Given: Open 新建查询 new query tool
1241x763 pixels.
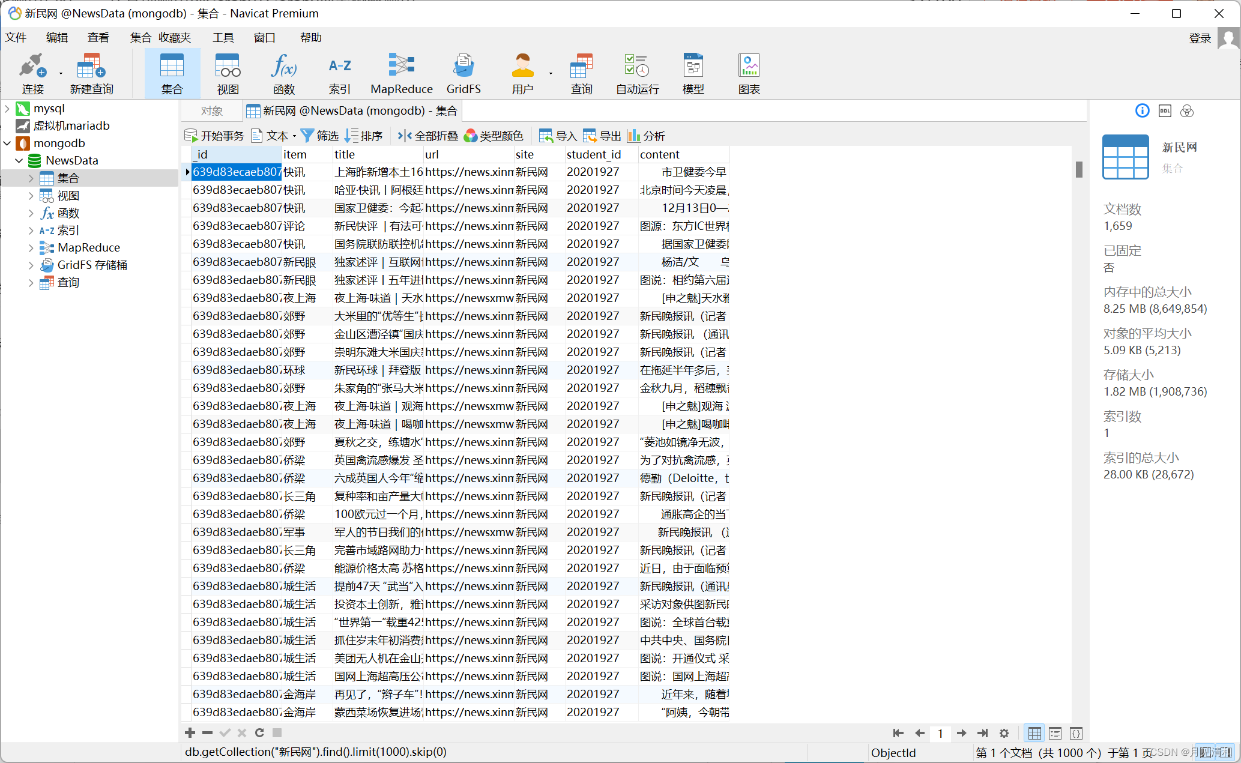Looking at the screenshot, I should (91, 73).
